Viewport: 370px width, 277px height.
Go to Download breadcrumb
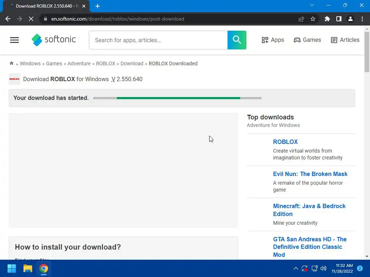[132, 63]
